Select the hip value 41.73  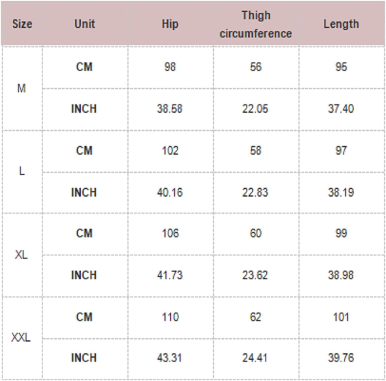tap(170, 275)
